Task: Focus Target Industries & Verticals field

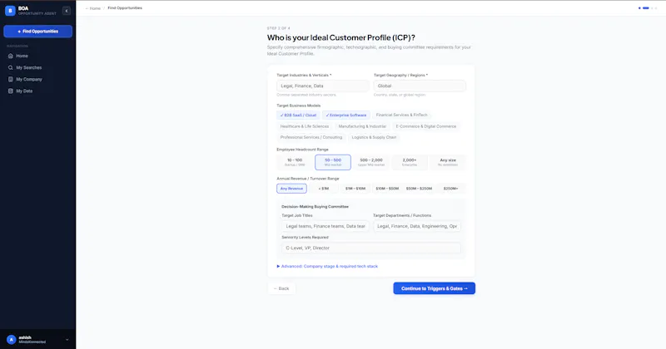Action: 323,86
